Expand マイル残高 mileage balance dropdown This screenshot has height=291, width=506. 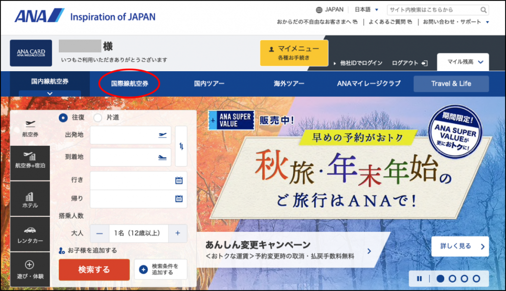[x=463, y=62]
